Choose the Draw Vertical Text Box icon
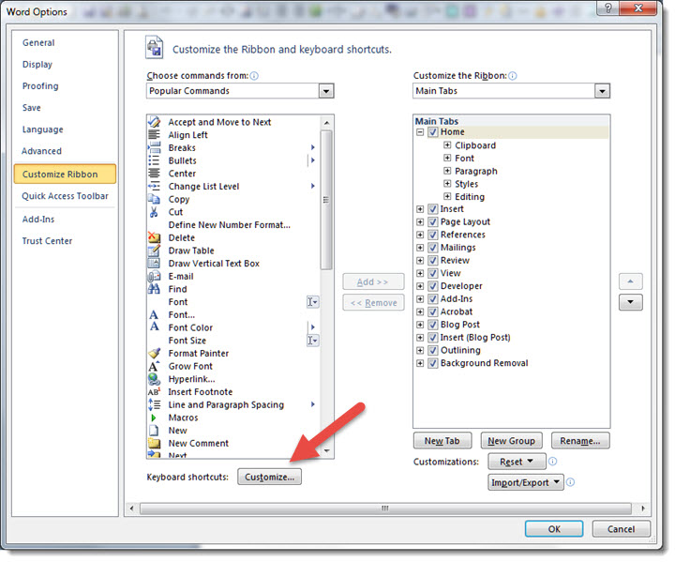Image resolution: width=675 pixels, height=562 pixels. pyautogui.click(x=154, y=264)
